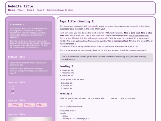Click 'This is a link.' hyperlink
The image size is (161, 121).
click(x=66, y=38)
